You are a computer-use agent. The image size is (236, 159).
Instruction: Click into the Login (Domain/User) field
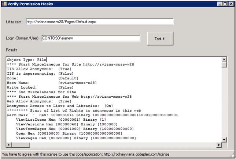(x=91, y=38)
